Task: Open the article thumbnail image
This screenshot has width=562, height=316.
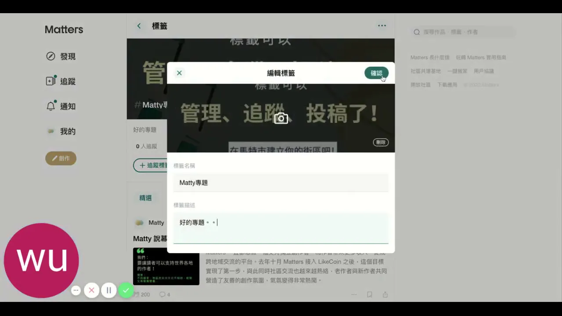Action: point(166,266)
